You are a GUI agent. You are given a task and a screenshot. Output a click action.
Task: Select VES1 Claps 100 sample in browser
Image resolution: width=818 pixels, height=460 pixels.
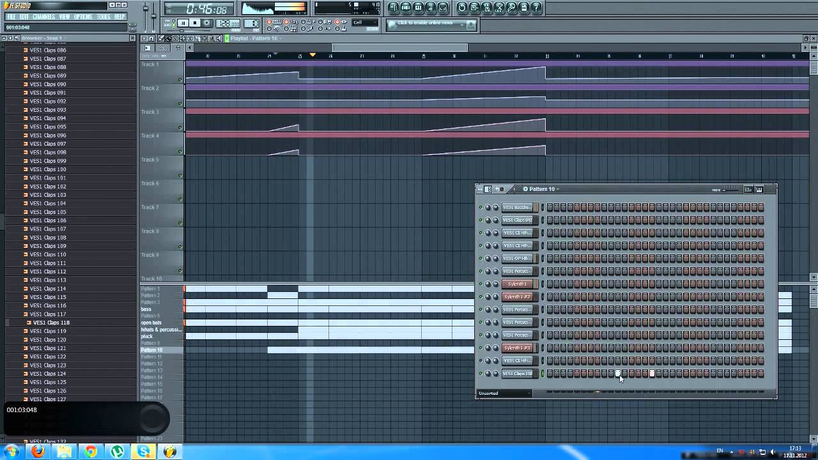coord(48,169)
